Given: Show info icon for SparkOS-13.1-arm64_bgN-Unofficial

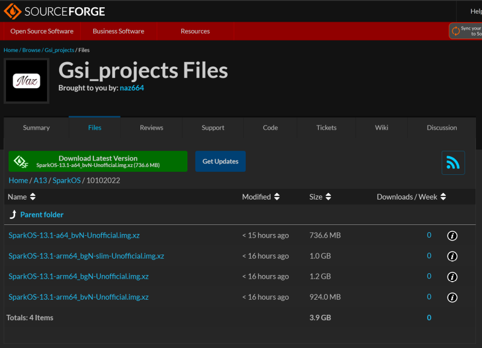Looking at the screenshot, I should pos(452,277).
